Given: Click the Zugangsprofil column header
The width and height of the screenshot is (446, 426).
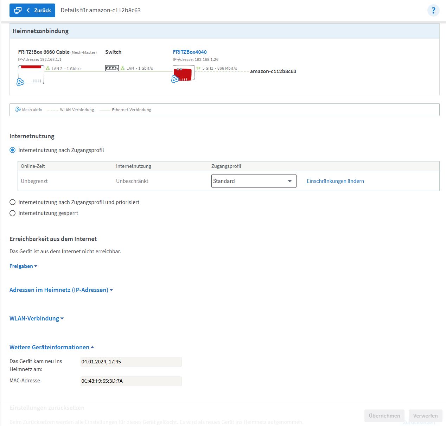Looking at the screenshot, I should 226,166.
